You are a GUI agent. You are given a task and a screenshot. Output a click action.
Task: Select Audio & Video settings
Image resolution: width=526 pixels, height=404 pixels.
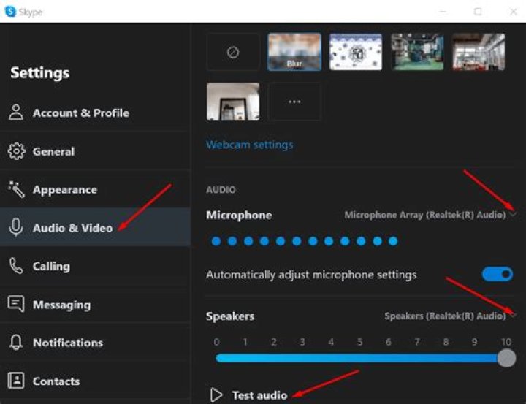[x=95, y=227]
